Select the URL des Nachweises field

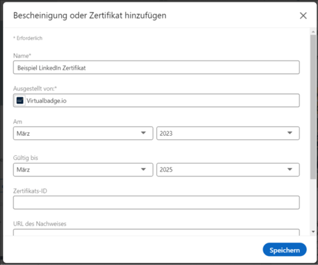click(156, 233)
